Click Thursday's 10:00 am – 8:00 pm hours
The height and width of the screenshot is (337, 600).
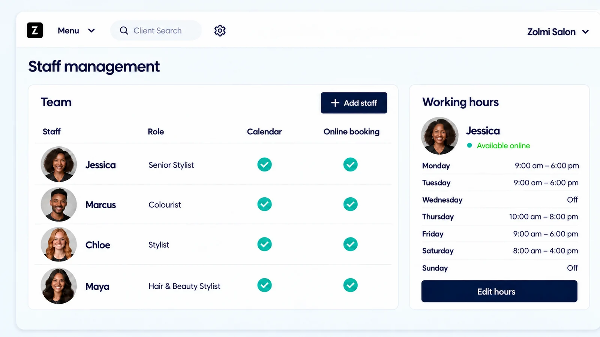click(543, 217)
